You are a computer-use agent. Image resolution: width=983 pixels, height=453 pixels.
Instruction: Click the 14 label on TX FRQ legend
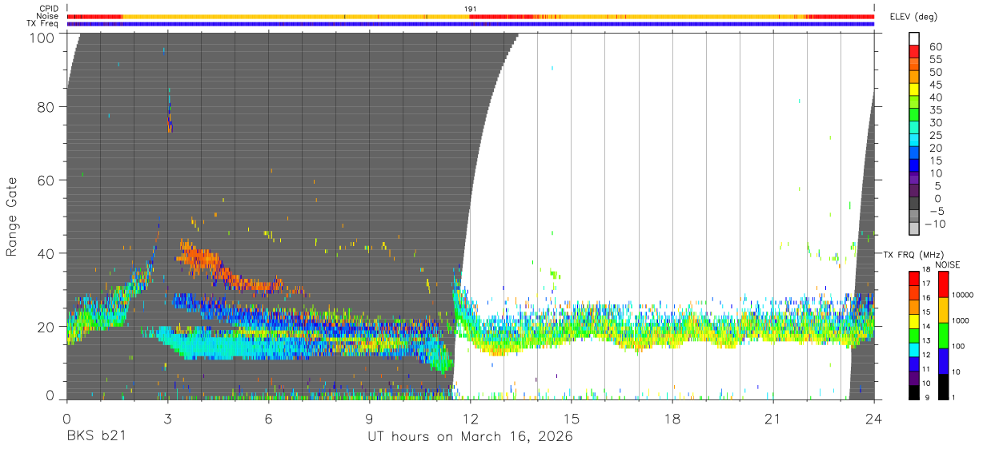coord(927,326)
